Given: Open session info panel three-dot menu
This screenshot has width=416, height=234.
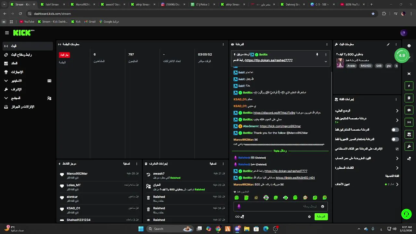Looking at the screenshot, I should pyautogui.click(x=223, y=45).
